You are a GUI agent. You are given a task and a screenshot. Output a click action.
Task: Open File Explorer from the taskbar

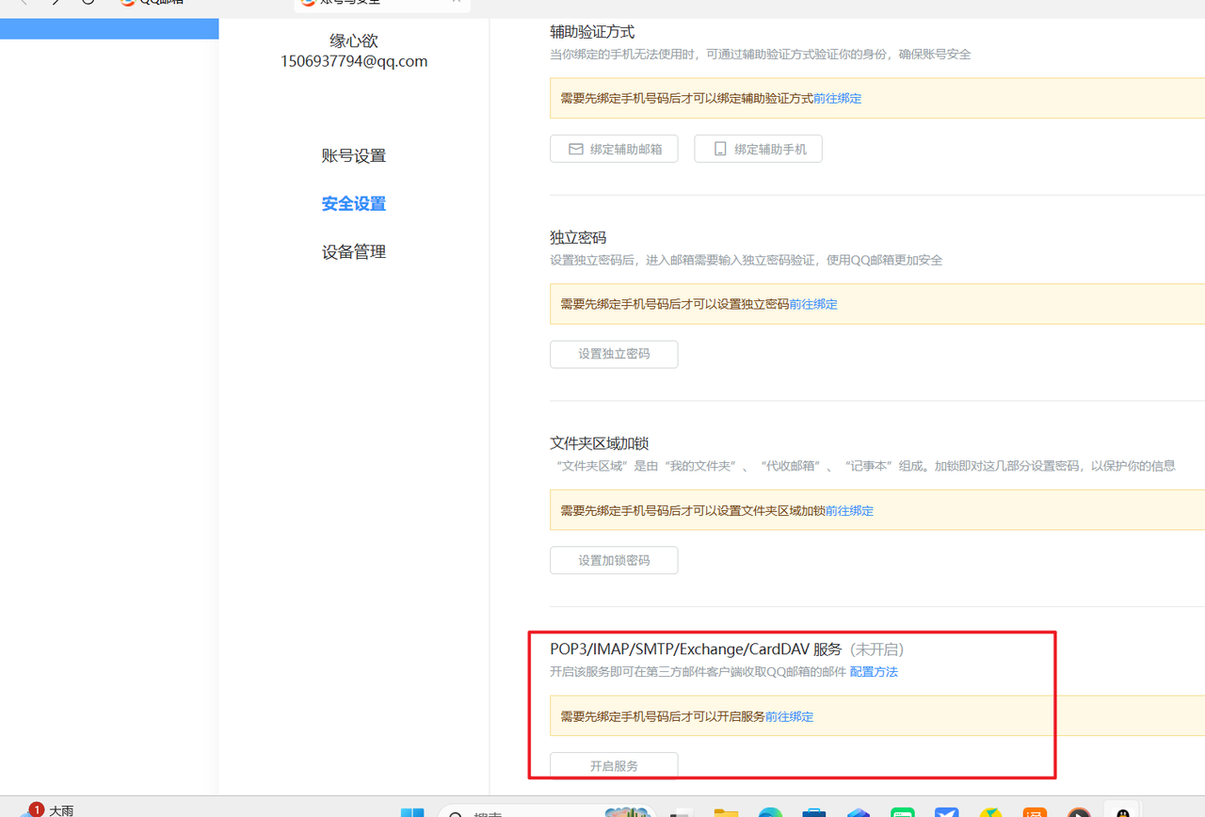[x=726, y=812]
